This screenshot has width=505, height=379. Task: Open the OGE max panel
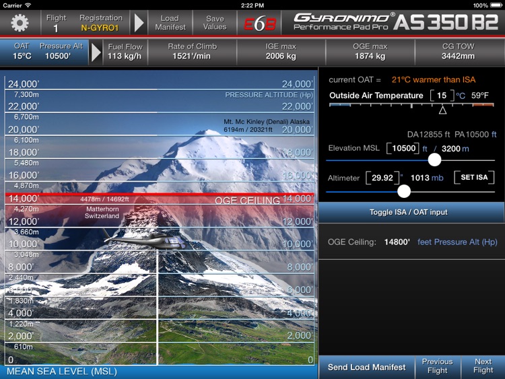coord(370,52)
